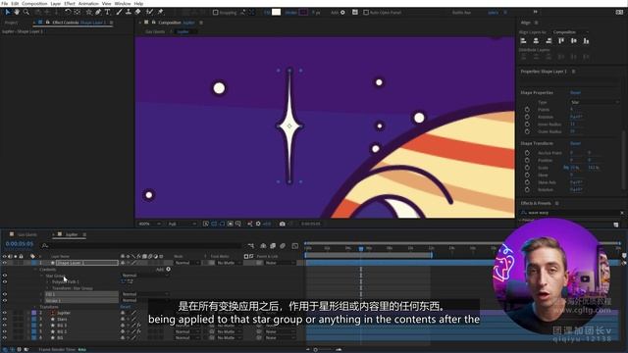
Task: Click the Scale stopwatch in Shape Transform
Action: pyautogui.click(x=527, y=168)
